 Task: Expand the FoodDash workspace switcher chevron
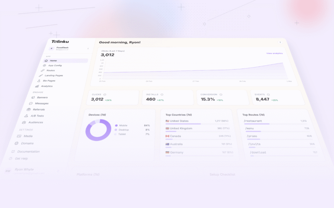[88, 49]
